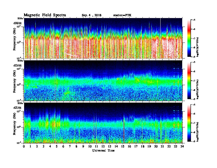This screenshot has height=168, width=217.
Task: Click hour "17" on the time axis
Action: click(x=136, y=146)
